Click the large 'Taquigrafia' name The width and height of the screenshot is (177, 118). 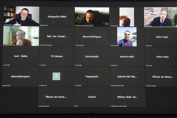tap(92, 77)
